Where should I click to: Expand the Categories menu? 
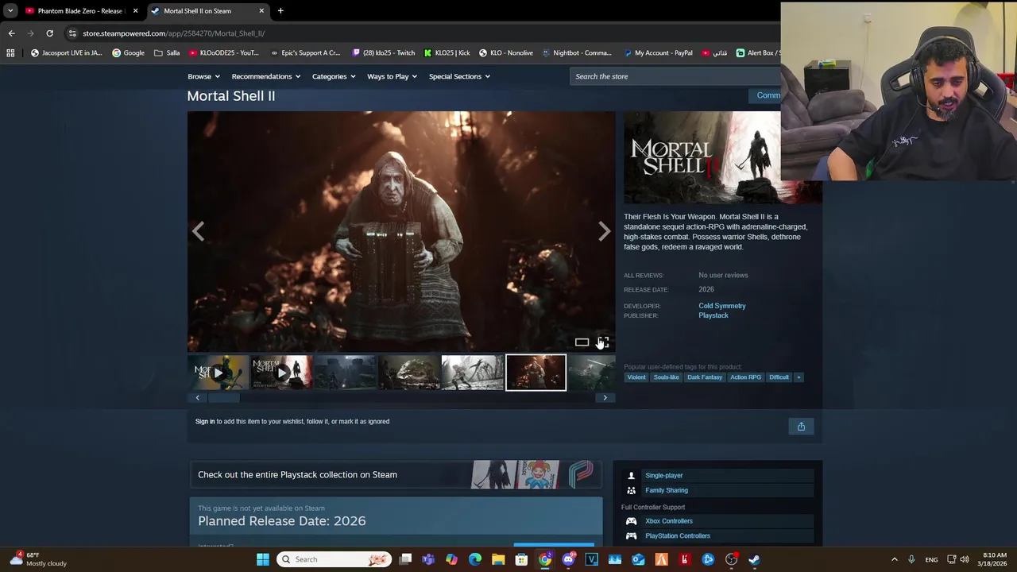(x=334, y=76)
